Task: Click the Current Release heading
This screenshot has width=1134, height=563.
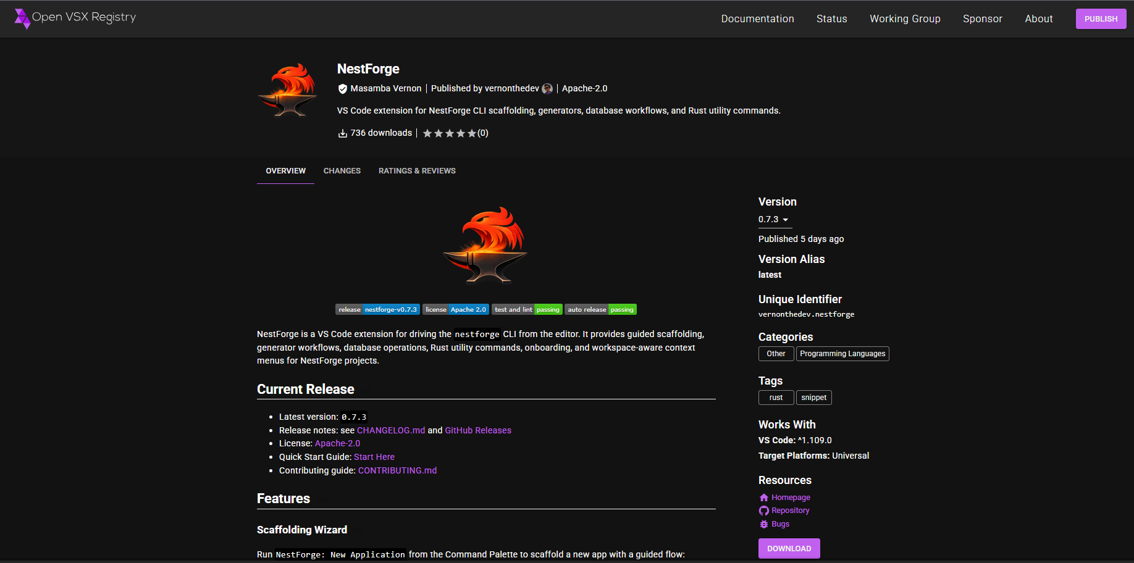Action: pos(306,390)
